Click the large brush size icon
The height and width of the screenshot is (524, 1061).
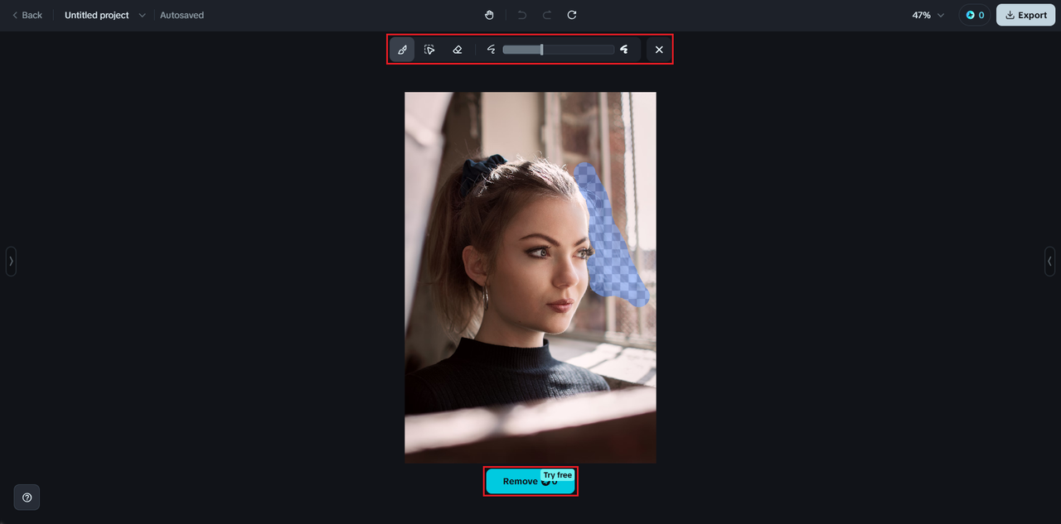click(624, 50)
